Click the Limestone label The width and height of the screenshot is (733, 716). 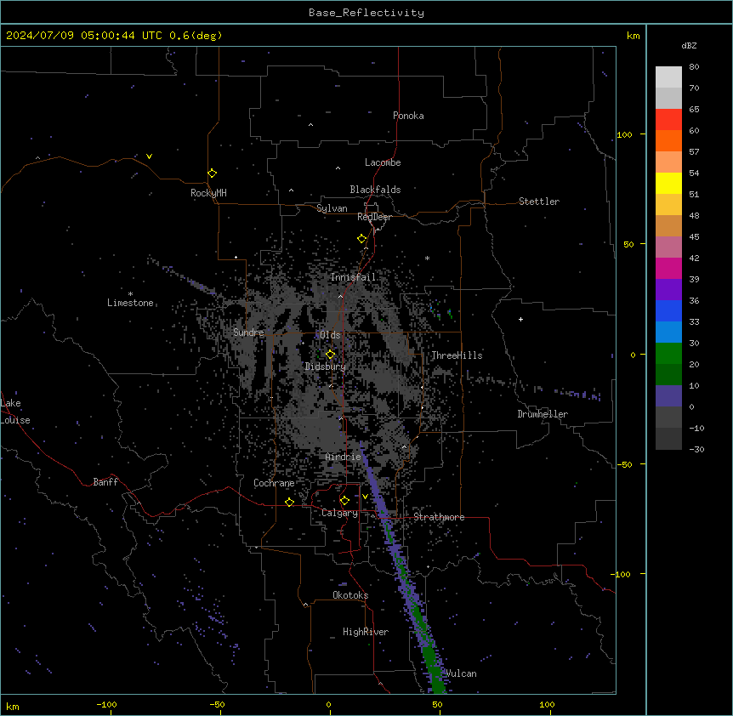click(x=130, y=303)
